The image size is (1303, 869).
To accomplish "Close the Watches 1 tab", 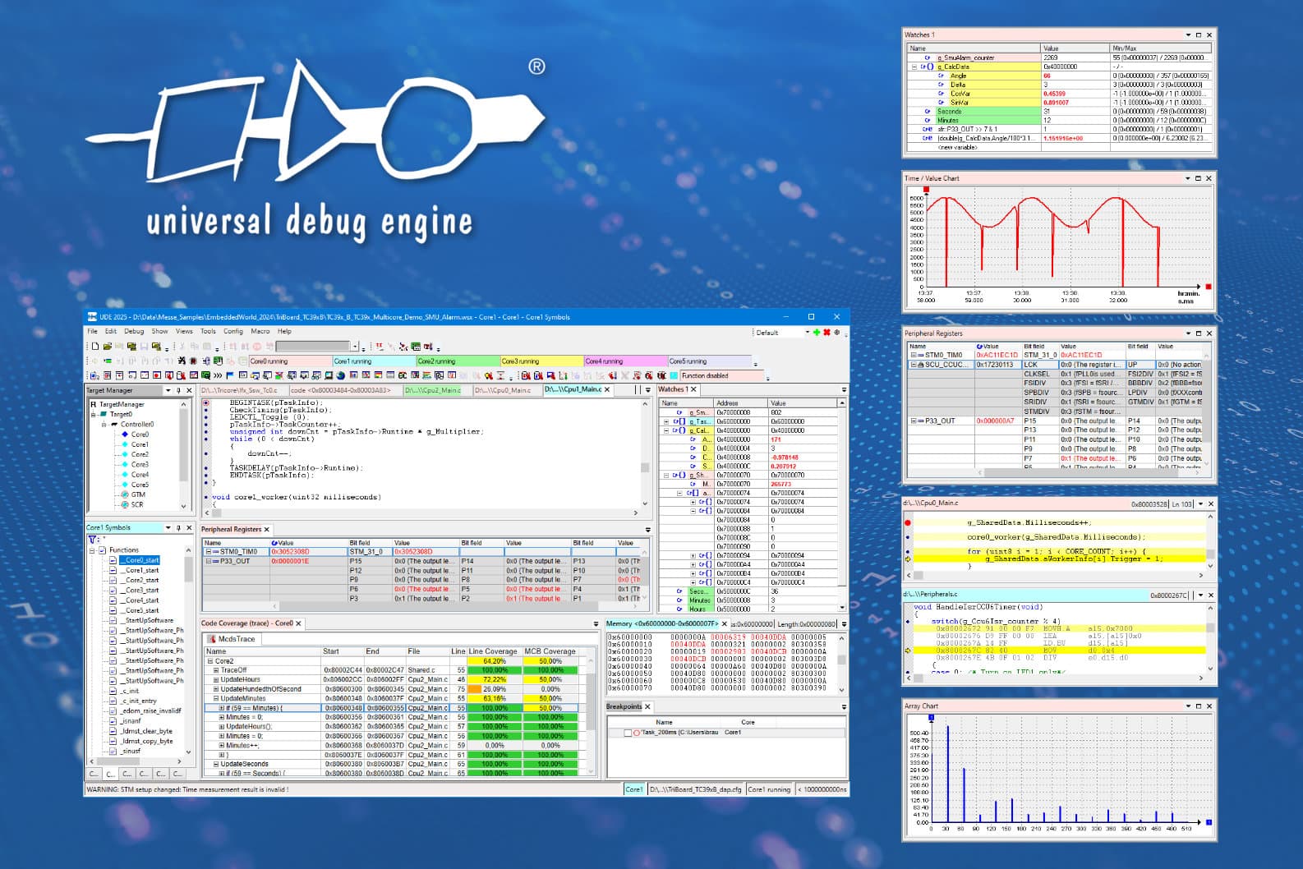I will coord(693,389).
